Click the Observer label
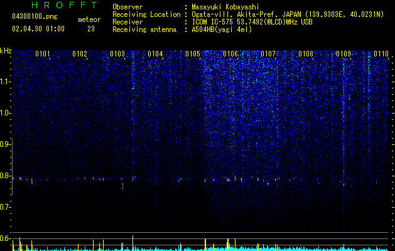The height and width of the screenshot is (251, 395). [x=127, y=7]
